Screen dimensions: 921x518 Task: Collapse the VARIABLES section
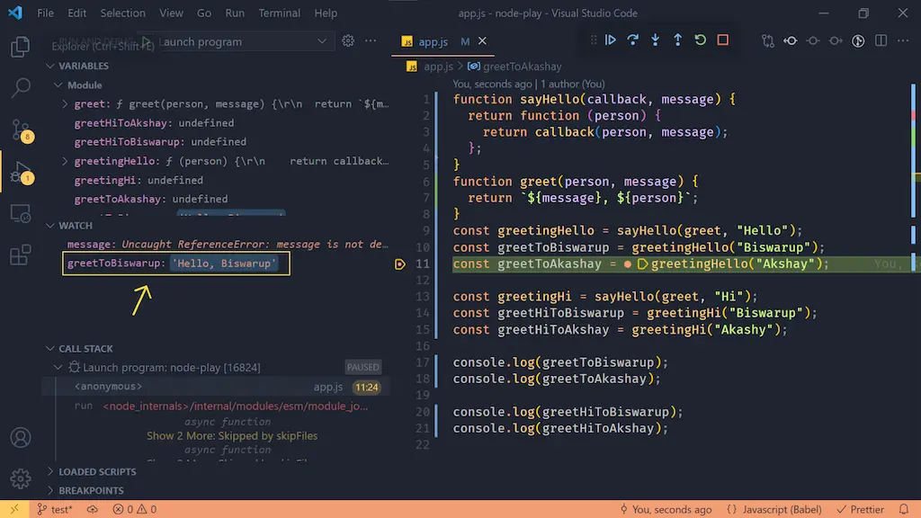pos(50,66)
